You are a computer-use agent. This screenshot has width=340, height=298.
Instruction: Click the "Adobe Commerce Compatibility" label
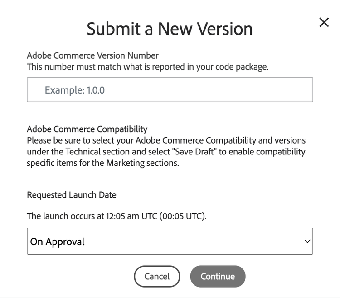(87, 129)
